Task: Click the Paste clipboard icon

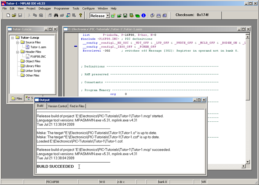Action: (x=41, y=15)
